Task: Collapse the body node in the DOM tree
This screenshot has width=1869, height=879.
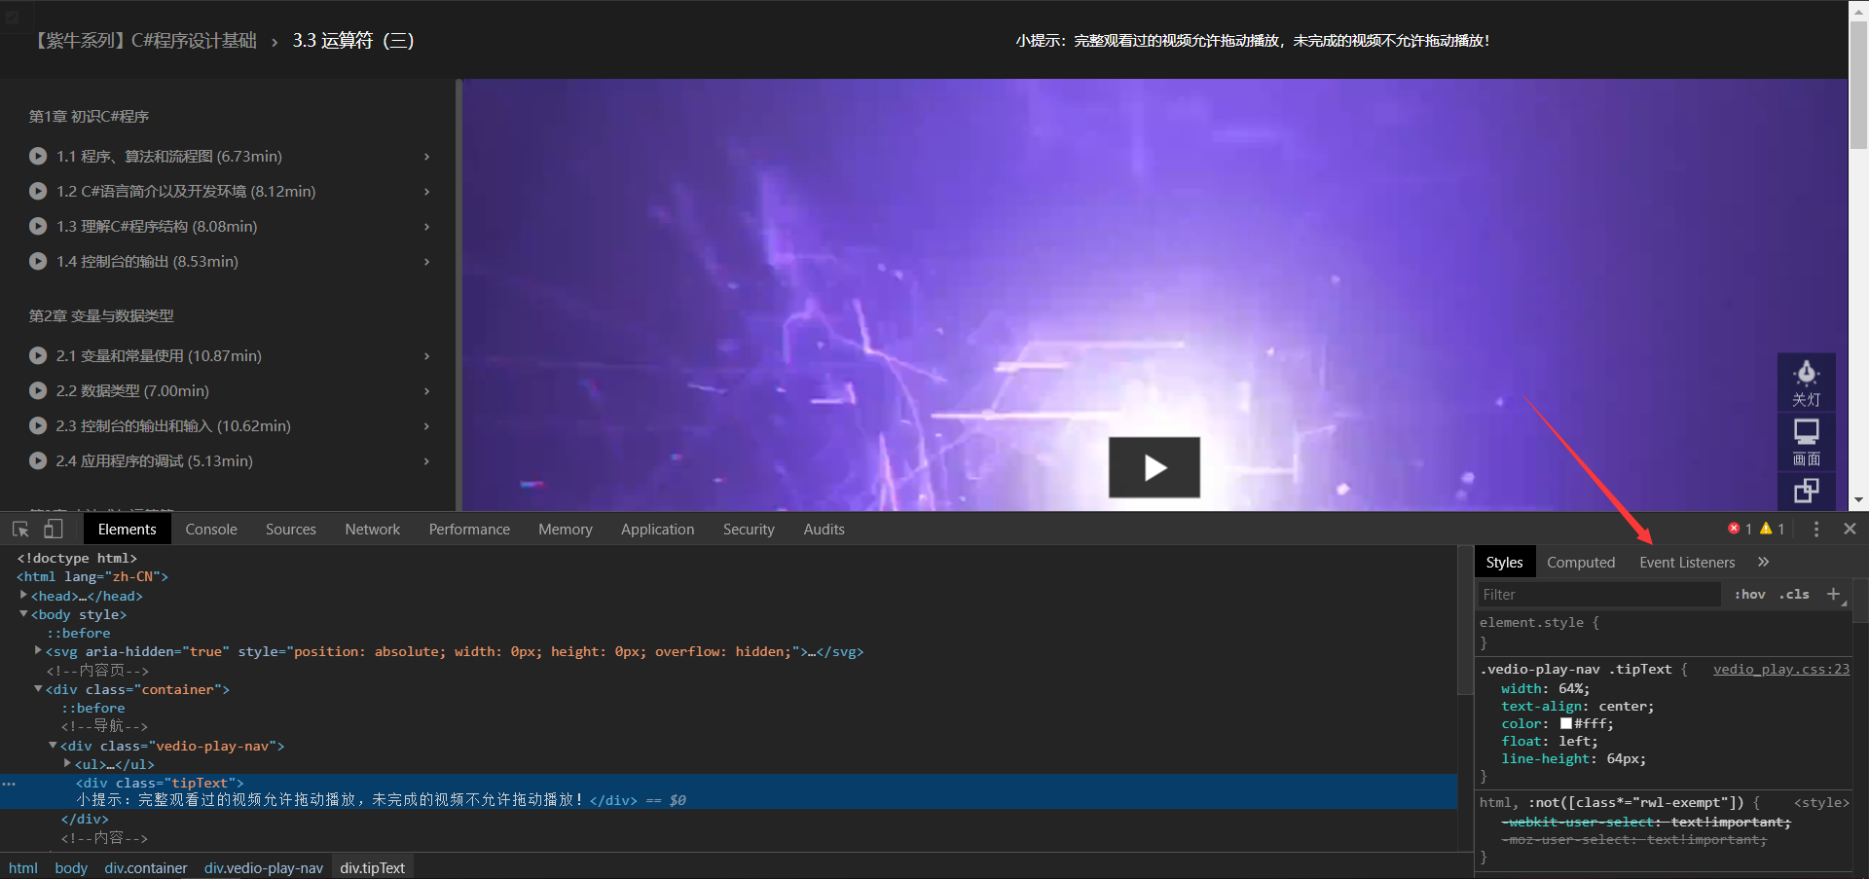Action: coord(23,614)
